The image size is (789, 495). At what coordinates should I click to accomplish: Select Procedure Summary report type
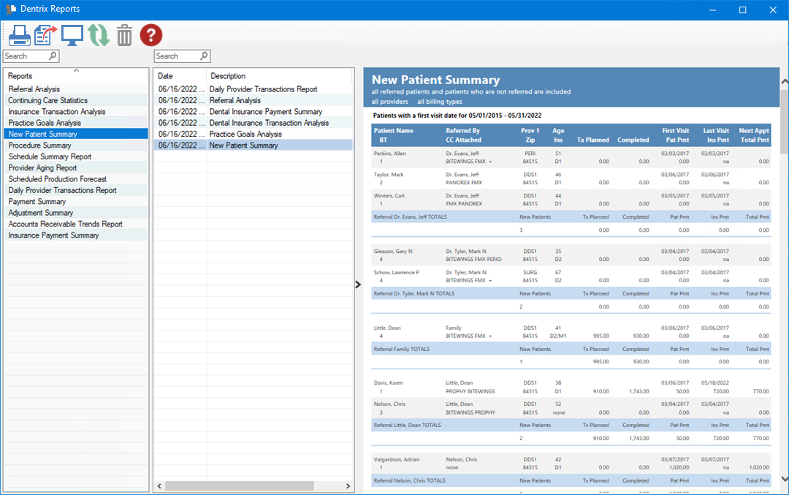pos(39,146)
